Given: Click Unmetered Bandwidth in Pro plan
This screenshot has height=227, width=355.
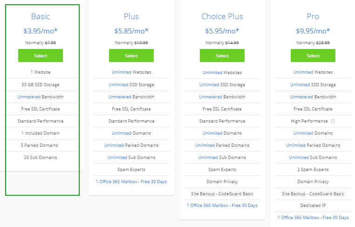Looking at the screenshot, I should [313, 97].
